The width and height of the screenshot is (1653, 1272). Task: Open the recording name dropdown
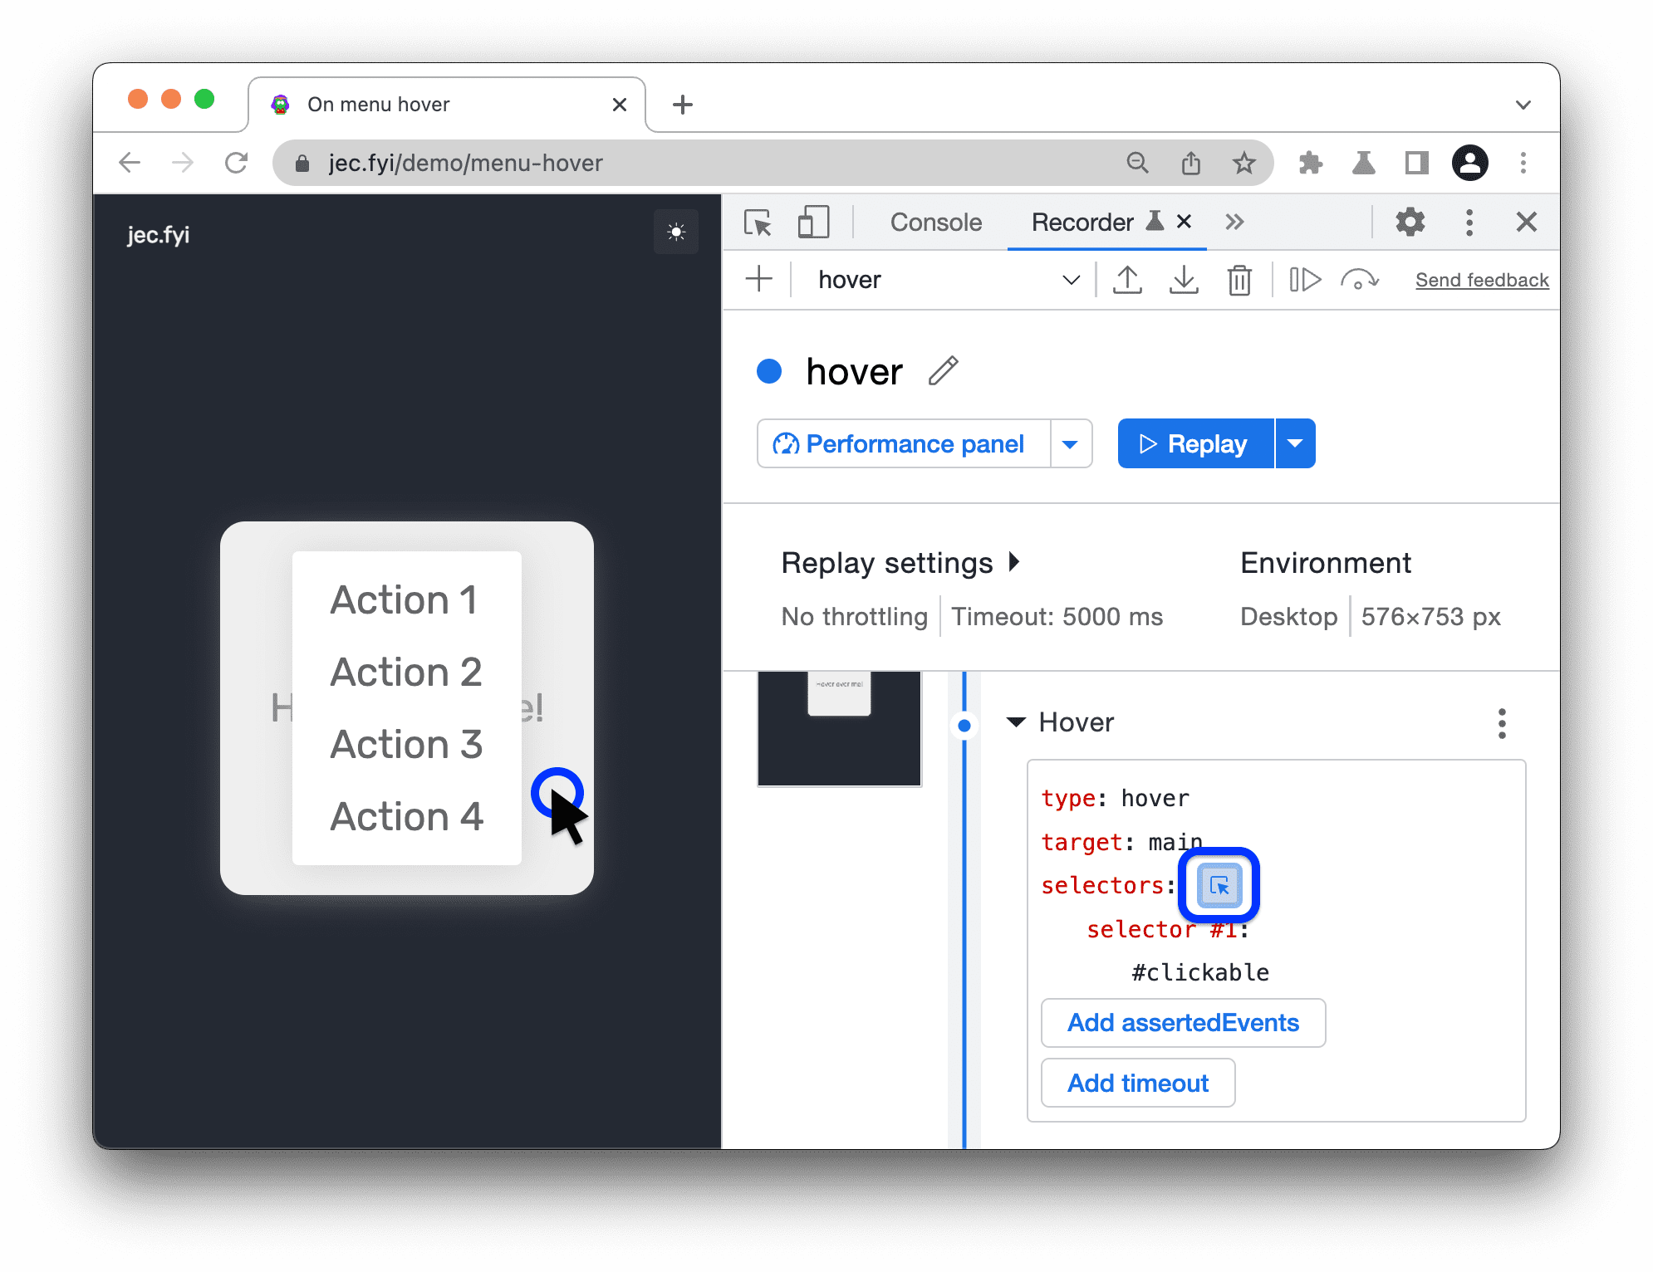pos(1067,279)
